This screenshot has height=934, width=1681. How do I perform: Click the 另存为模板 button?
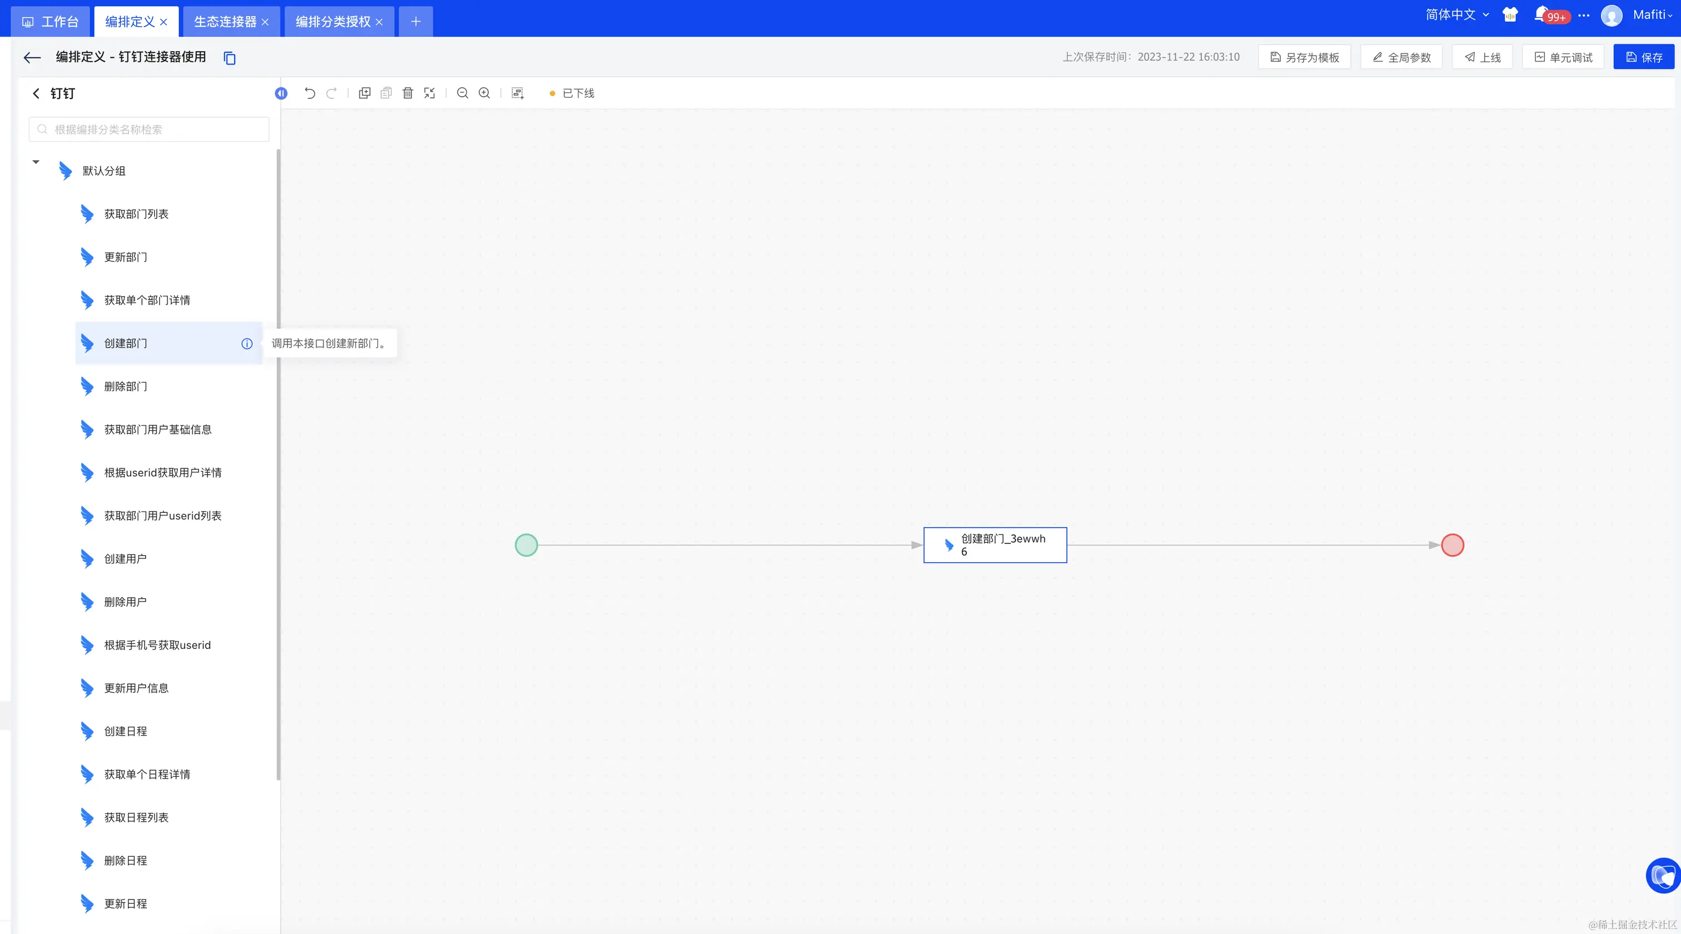tap(1305, 57)
